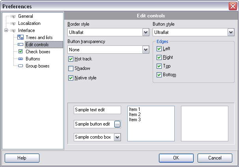Click the Help button

tap(22, 158)
